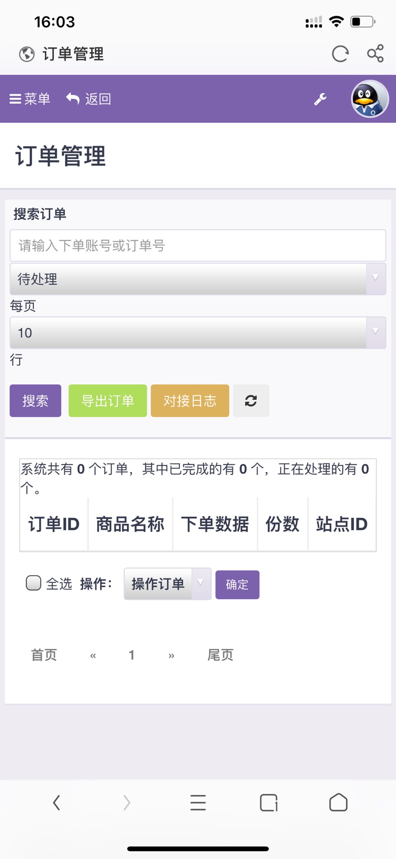Open the browser hamburger menu at the bottom
Screen dimensions: 396x859
tap(198, 802)
